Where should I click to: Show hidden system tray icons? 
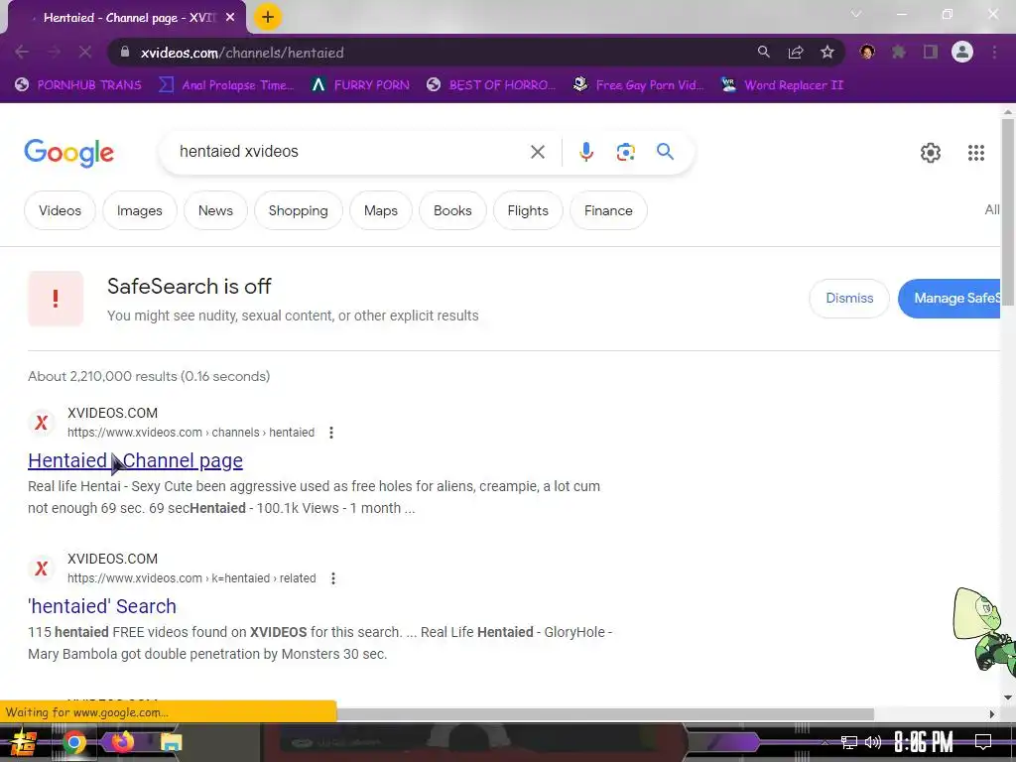[825, 742]
